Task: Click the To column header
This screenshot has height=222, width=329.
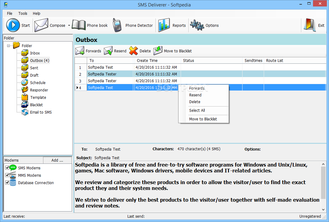Action: tap(110, 60)
